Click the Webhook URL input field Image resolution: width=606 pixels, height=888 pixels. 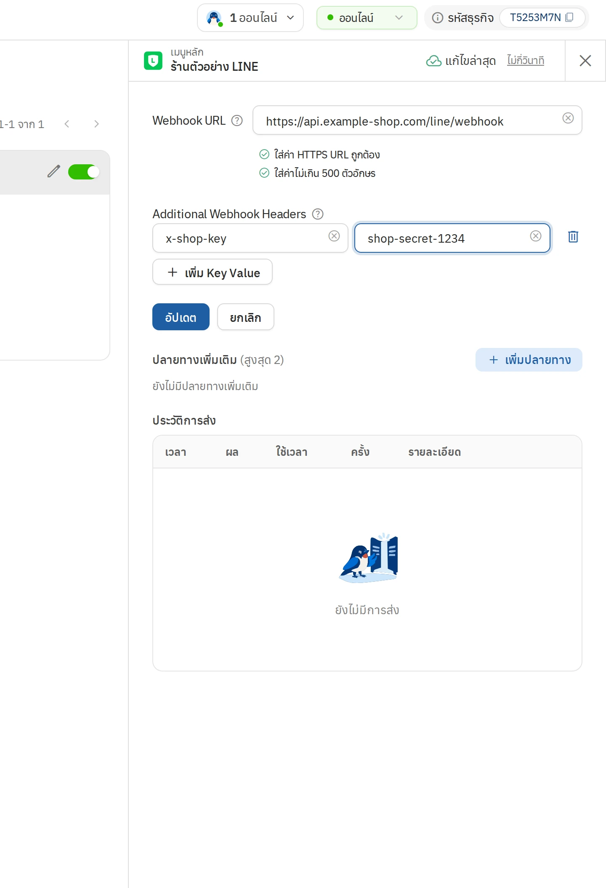pos(417,120)
